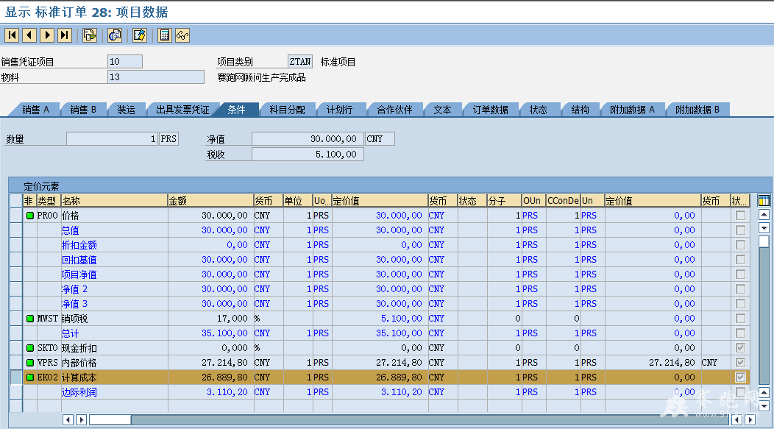The height and width of the screenshot is (429, 774).
Task: Go to the previous item arrow button
Action: (29, 35)
